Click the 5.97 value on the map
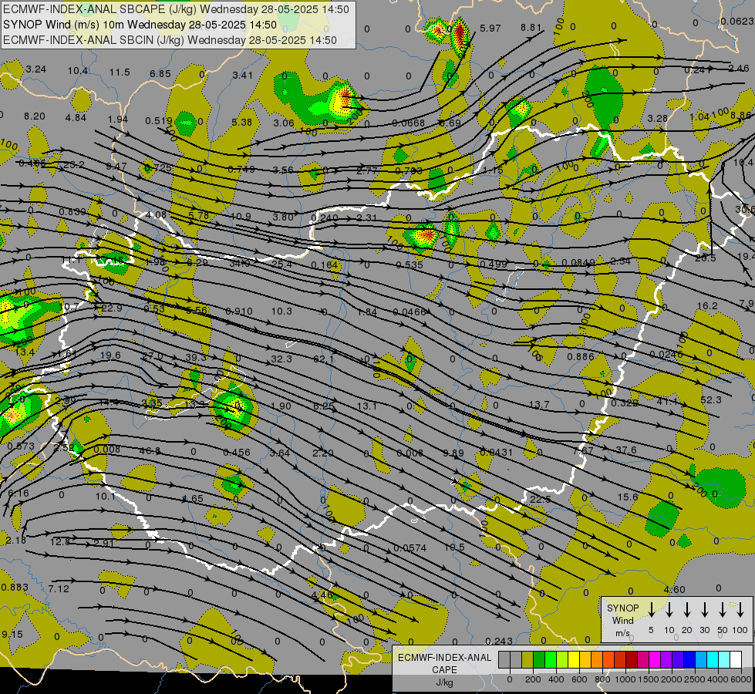Viewport: 755px width, 694px height. tap(490, 29)
